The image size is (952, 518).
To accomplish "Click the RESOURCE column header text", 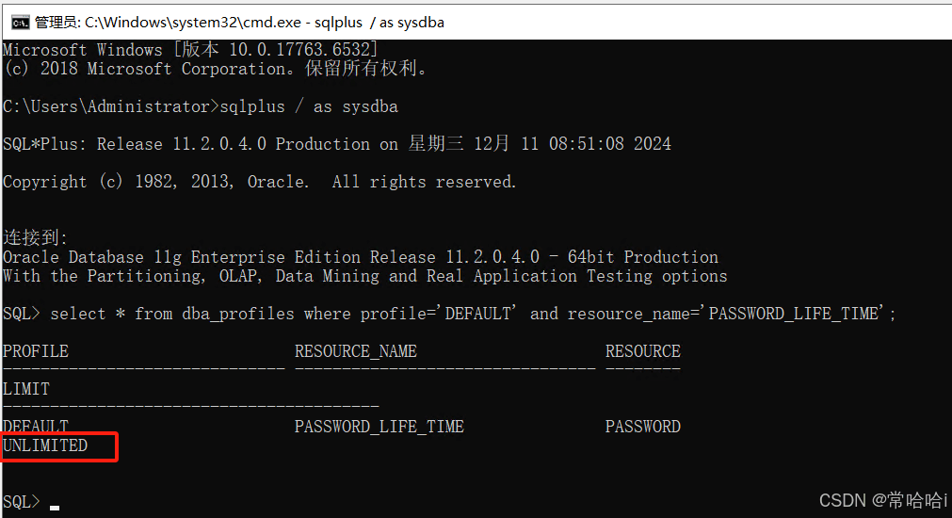I will tap(642, 351).
